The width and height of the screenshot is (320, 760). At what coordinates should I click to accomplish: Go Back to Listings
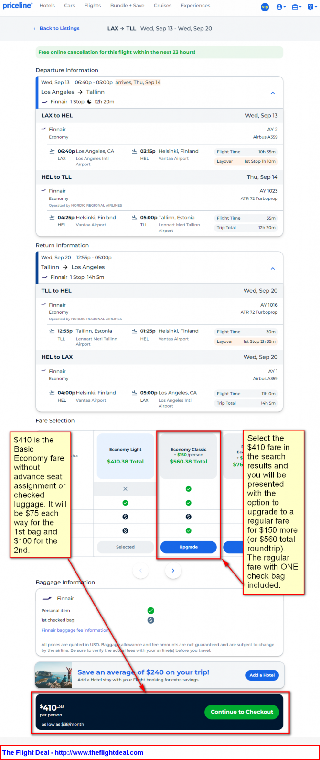click(56, 28)
